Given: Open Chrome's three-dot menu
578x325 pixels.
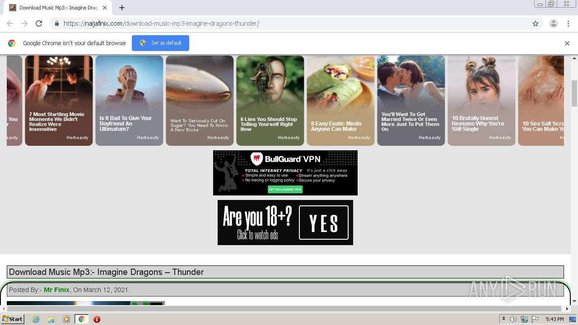Looking at the screenshot, I should pyautogui.click(x=568, y=23).
